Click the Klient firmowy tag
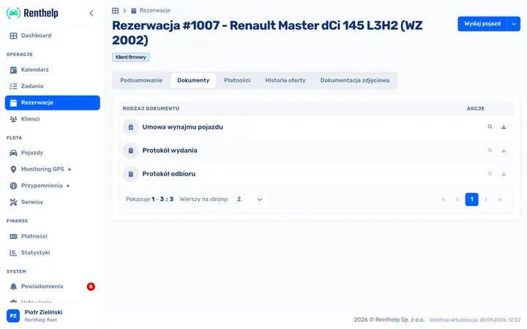Image resolution: width=527 pixels, height=329 pixels. (131, 58)
